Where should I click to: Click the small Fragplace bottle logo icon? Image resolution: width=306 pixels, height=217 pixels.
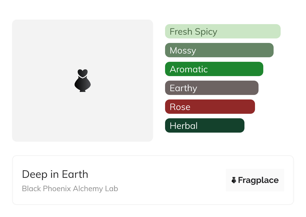[234, 180]
